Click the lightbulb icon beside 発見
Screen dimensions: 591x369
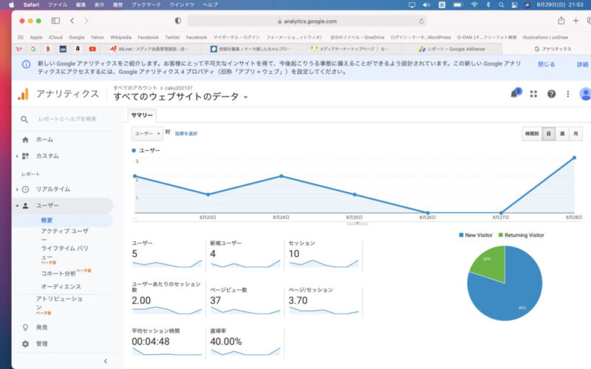click(25, 327)
